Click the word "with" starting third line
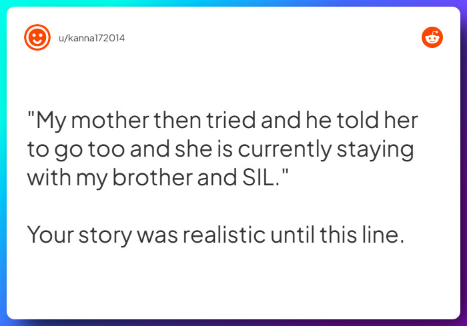This screenshot has height=326, width=467. click(48, 178)
